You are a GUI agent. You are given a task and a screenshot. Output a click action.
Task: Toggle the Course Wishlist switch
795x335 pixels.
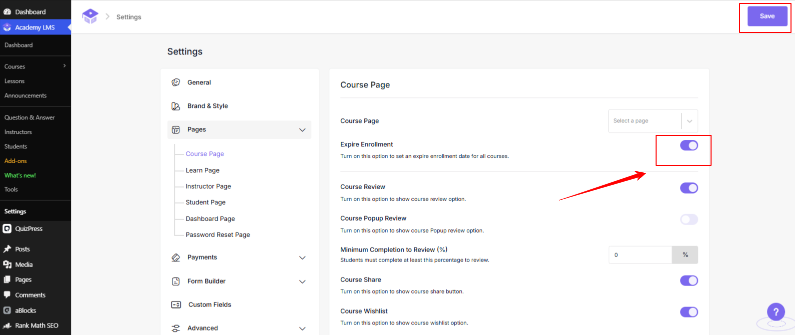pyautogui.click(x=689, y=312)
